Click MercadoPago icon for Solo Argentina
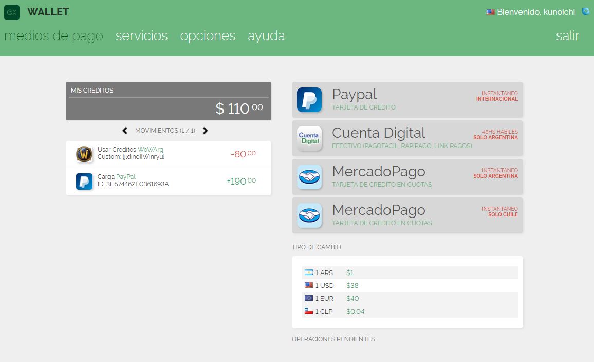This screenshot has width=594, height=362. coord(309,177)
